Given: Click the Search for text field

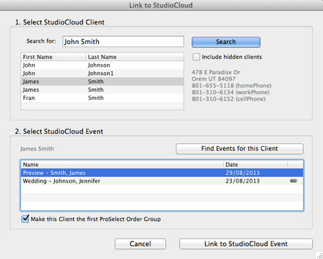Looking at the screenshot, I should coord(123,41).
